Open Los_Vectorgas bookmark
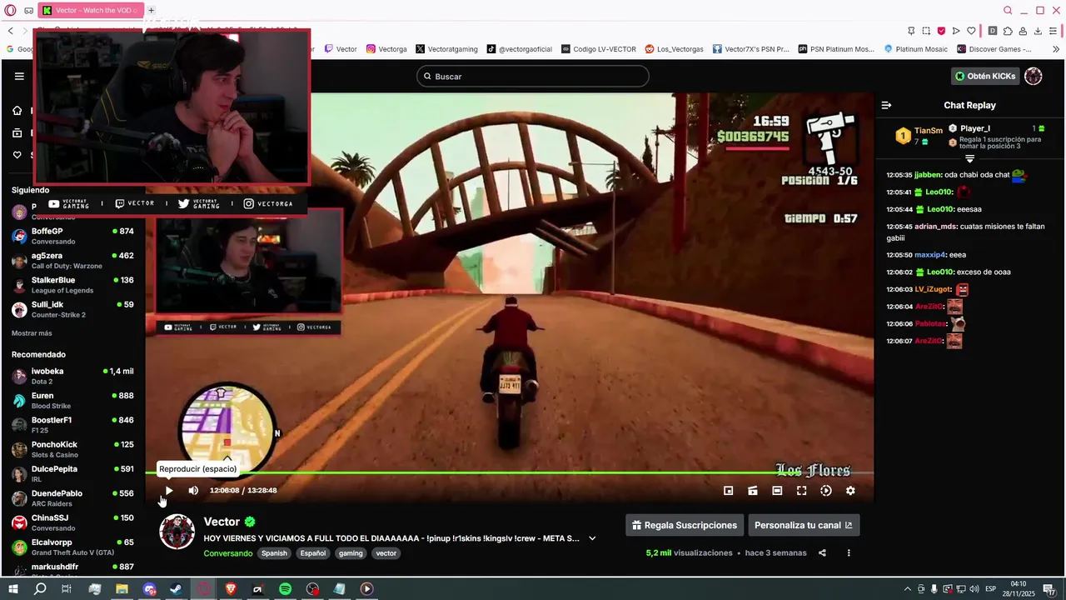Viewport: 1066px width, 600px height. 674,49
